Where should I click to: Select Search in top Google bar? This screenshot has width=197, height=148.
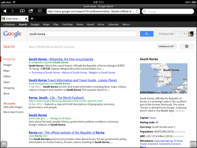click(x=23, y=24)
